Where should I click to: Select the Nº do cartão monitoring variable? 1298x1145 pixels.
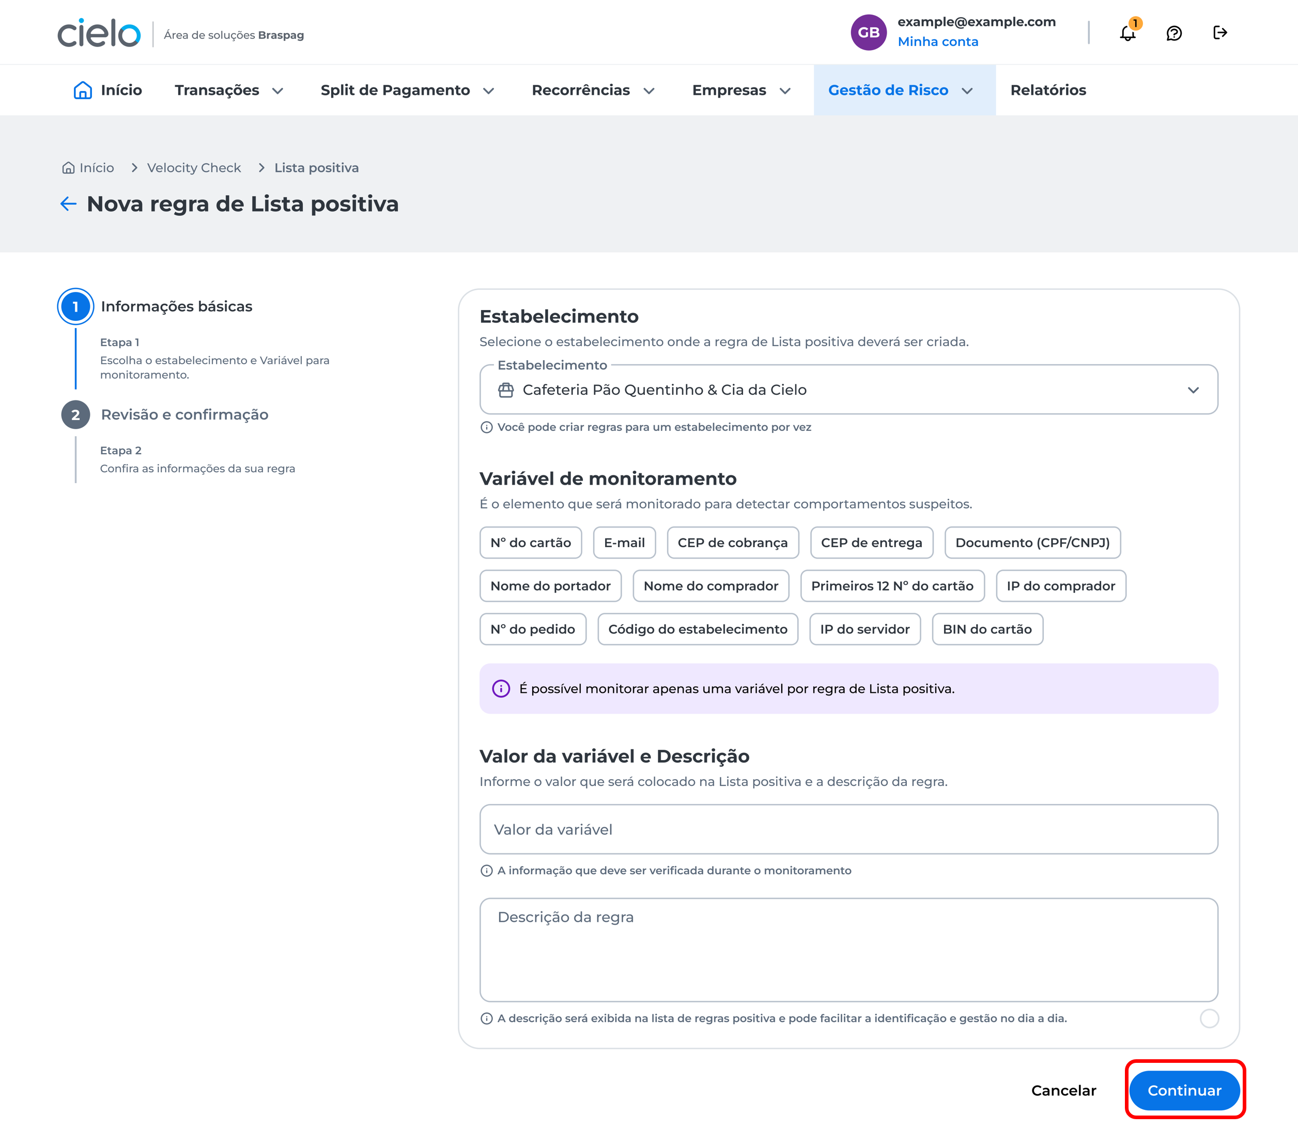531,543
